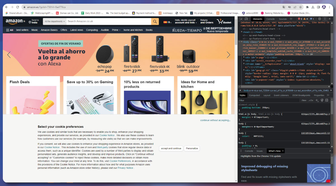Switch to DevTools Sources tab
Screen dimensions: 336x186
tap(283, 19)
